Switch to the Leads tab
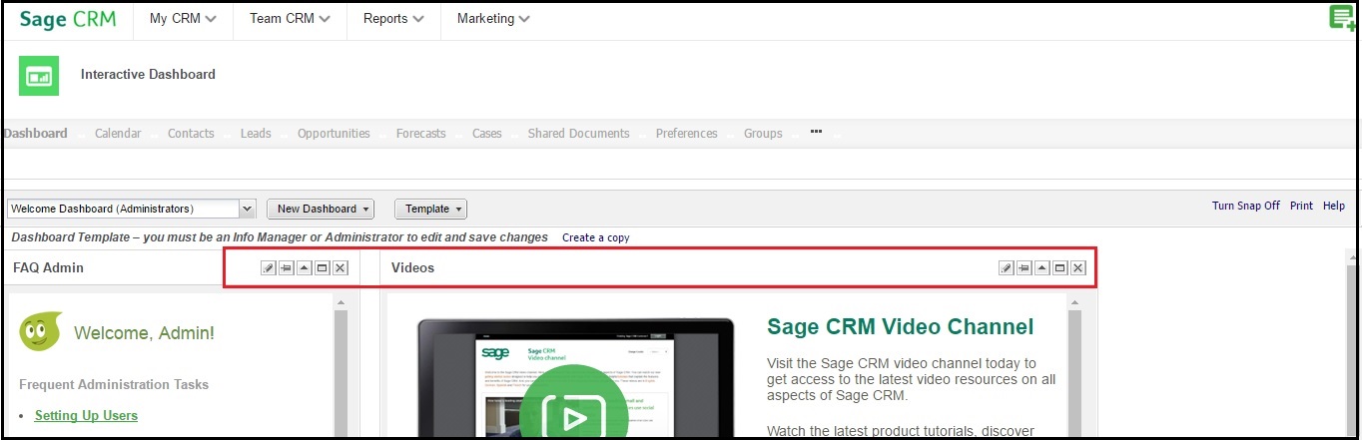The image size is (1362, 440). (x=256, y=134)
